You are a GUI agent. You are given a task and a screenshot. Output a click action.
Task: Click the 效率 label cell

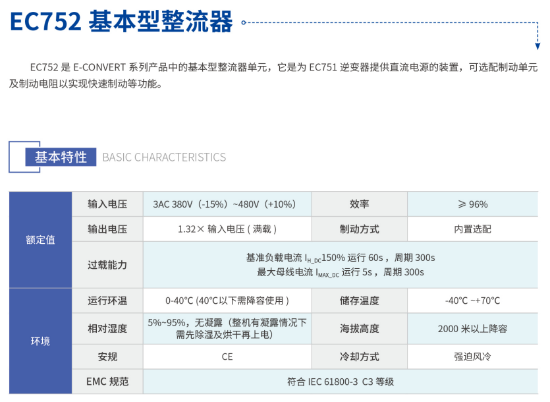[x=359, y=204]
